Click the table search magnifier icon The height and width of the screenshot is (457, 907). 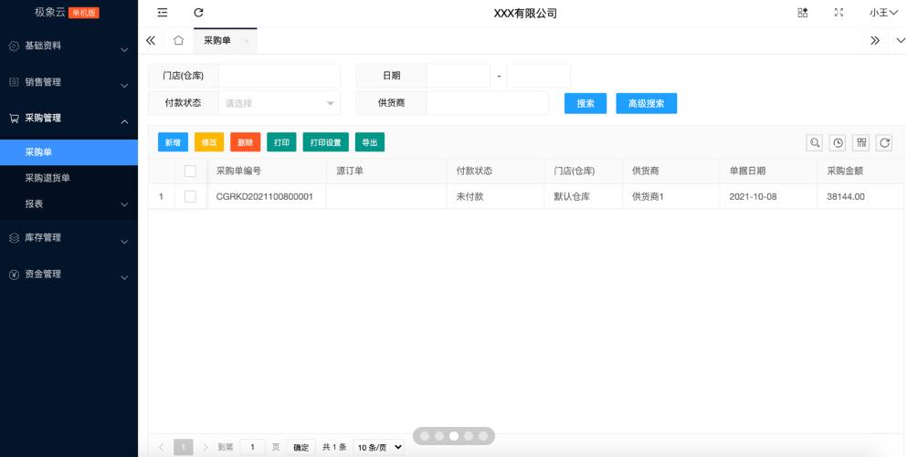[x=815, y=142]
